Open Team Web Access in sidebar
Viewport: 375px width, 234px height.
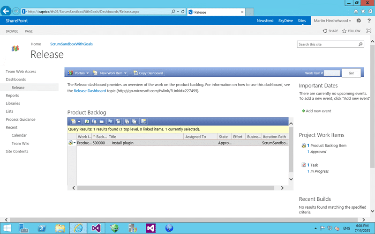point(21,72)
